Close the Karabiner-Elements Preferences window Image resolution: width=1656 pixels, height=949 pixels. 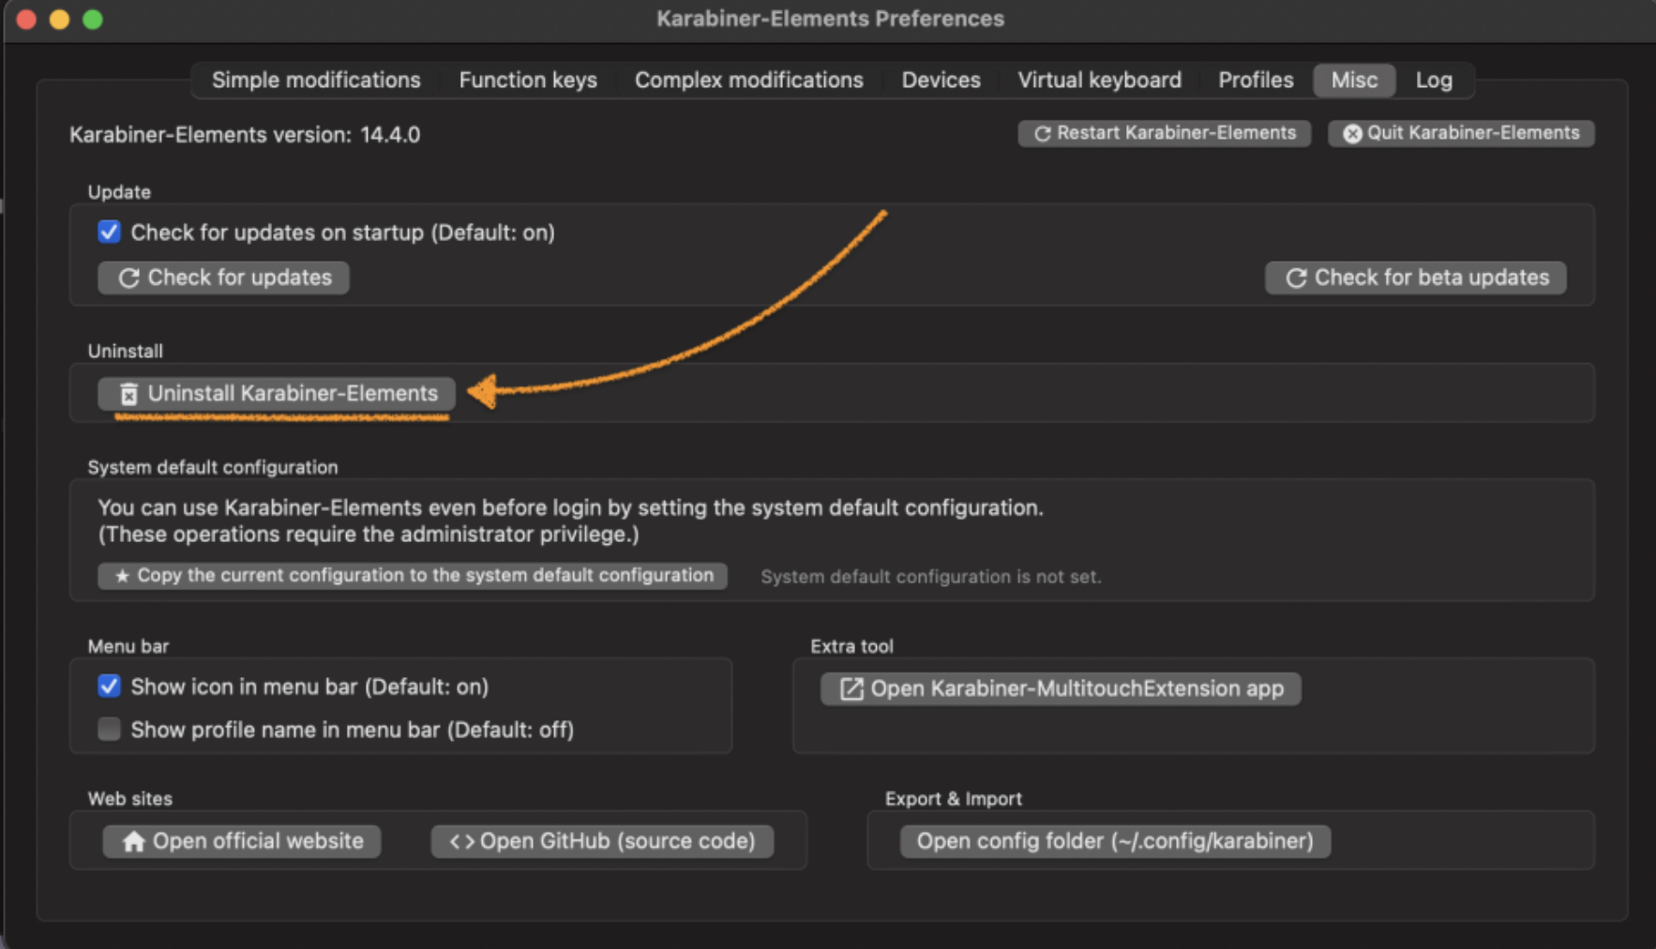tap(27, 19)
